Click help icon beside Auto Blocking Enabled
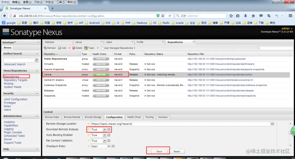The image size is (295, 159). click(109, 135)
